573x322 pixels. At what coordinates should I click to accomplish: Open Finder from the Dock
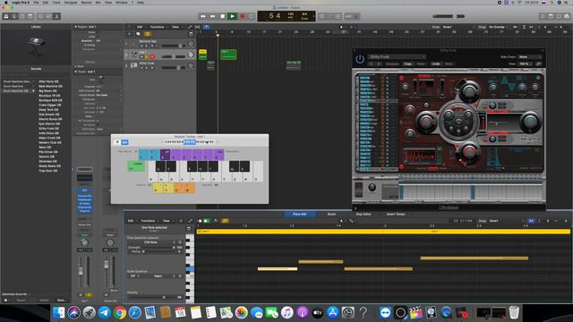pos(58,312)
